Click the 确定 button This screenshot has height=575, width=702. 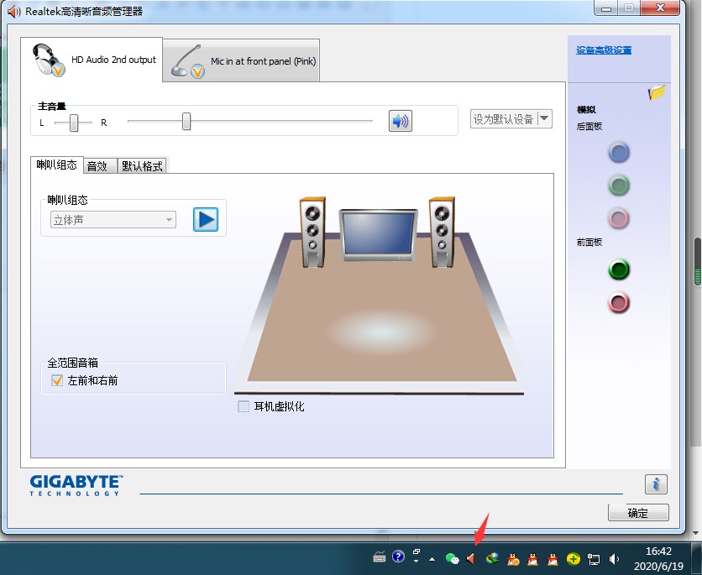coord(638,513)
